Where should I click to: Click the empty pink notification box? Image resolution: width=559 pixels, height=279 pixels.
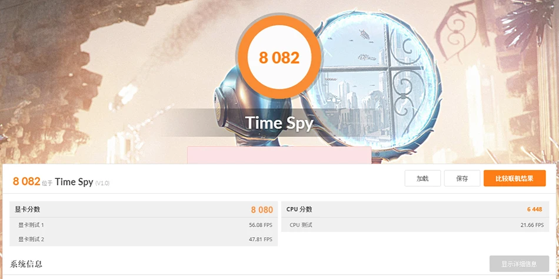tap(279, 155)
